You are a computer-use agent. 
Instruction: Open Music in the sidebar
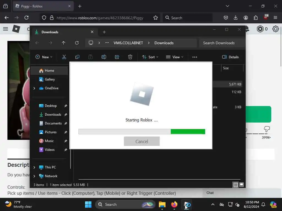(x=49, y=141)
